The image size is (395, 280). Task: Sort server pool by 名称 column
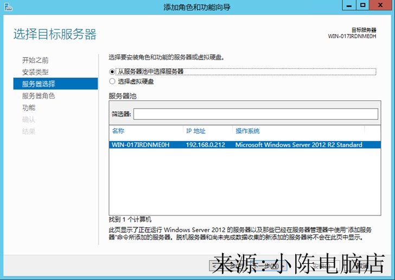118,131
